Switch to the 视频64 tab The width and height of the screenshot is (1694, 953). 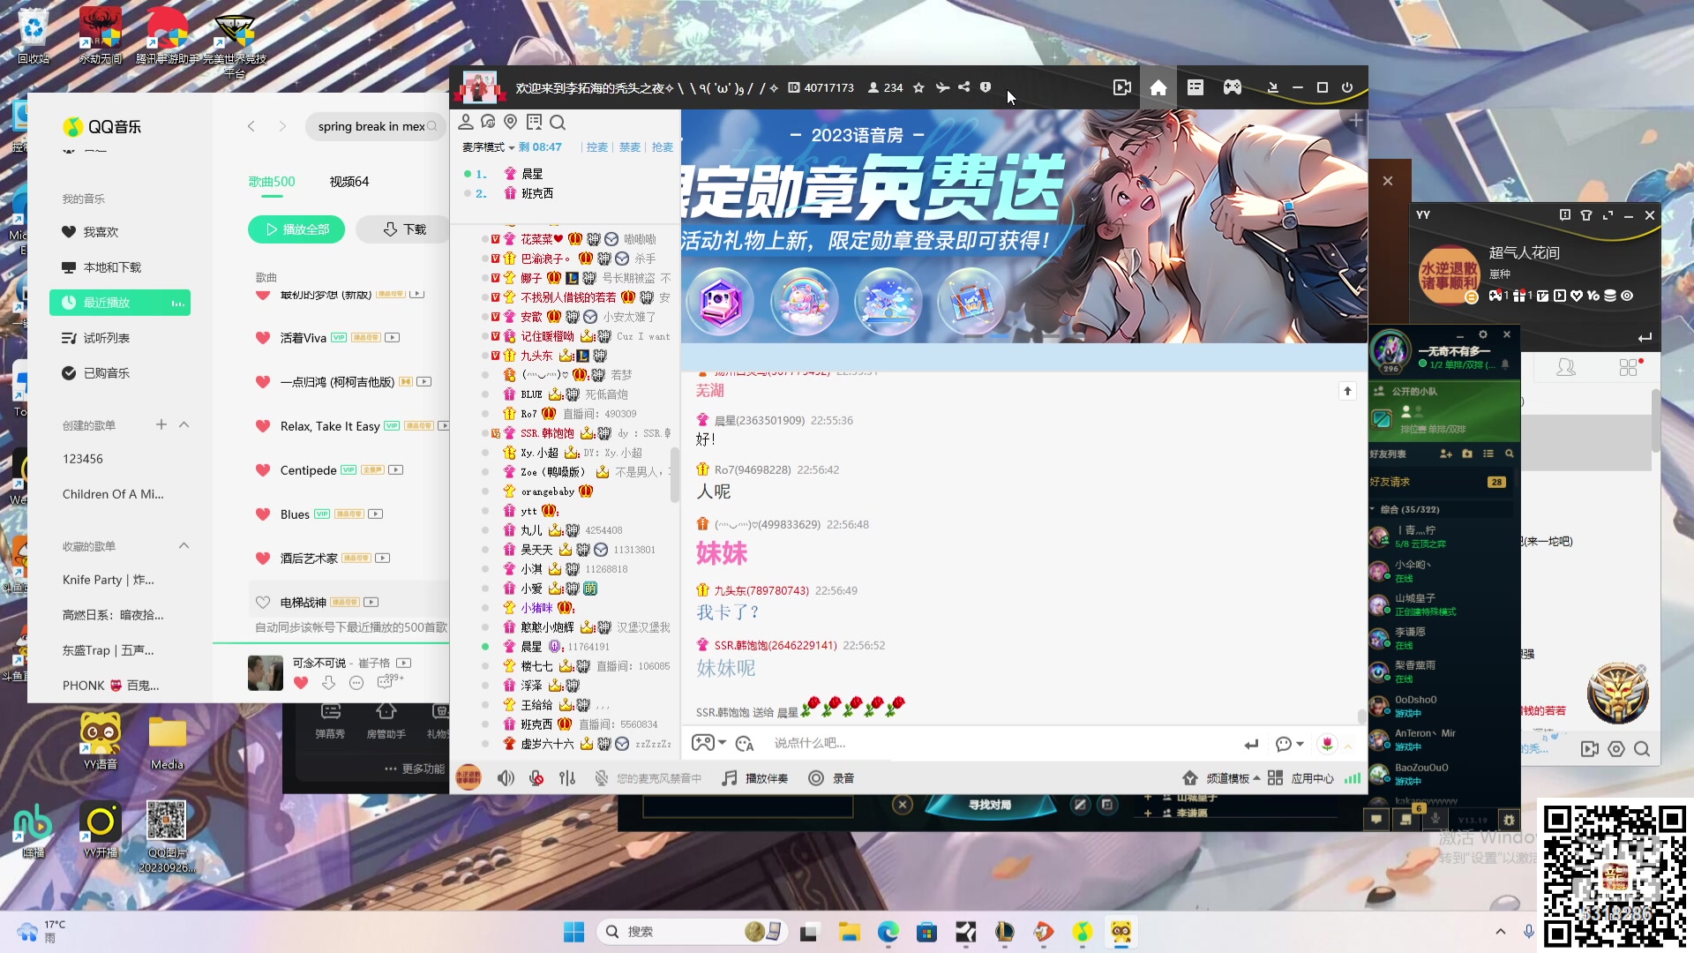tap(349, 182)
